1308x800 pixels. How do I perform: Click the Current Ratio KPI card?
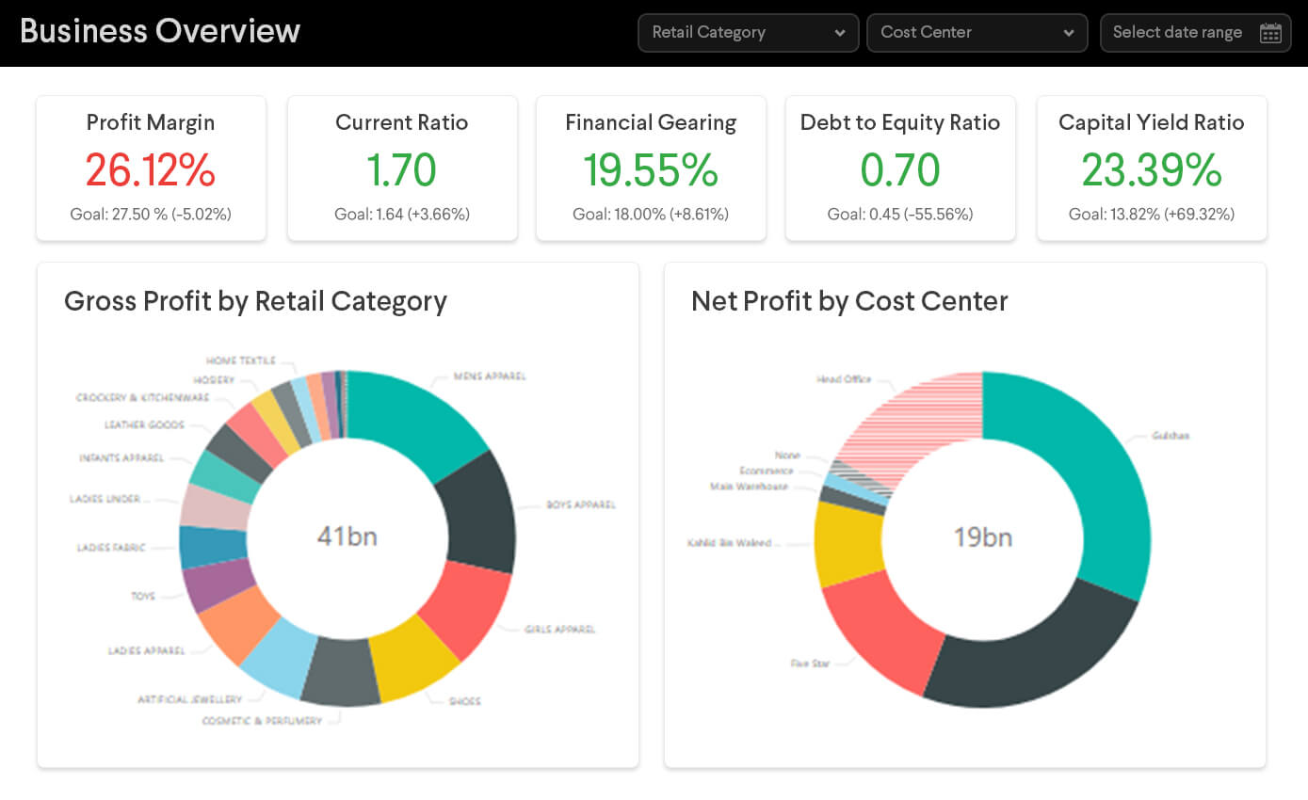[x=402, y=168]
